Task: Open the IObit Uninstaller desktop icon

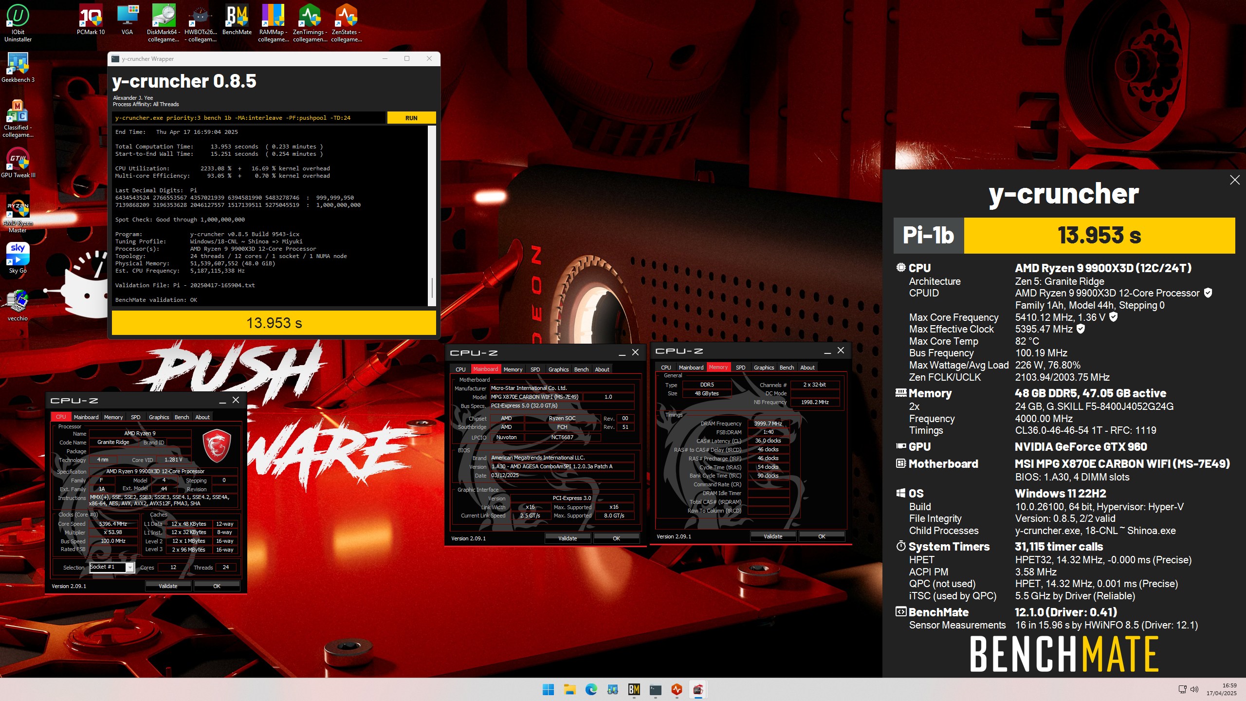Action: tap(18, 23)
